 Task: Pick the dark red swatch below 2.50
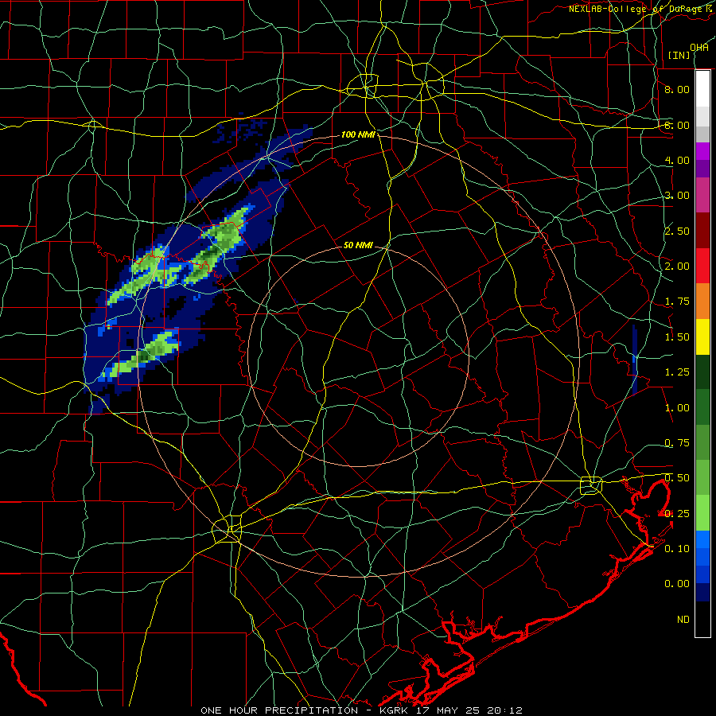tap(702, 231)
